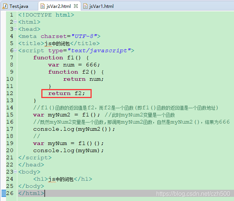234x201 pixels.
Task: Click the comment on line 14
Action: (126, 108)
